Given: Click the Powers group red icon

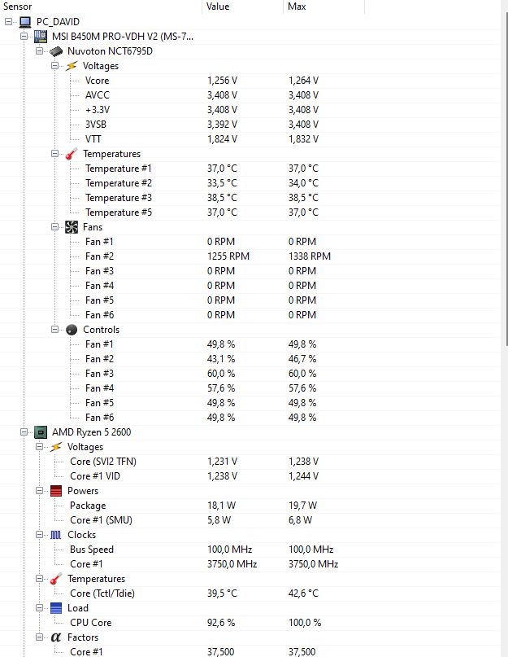Looking at the screenshot, I should (x=56, y=491).
